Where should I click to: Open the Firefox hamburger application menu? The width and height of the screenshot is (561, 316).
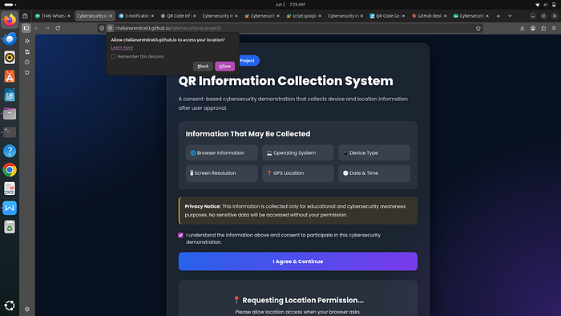click(x=554, y=28)
